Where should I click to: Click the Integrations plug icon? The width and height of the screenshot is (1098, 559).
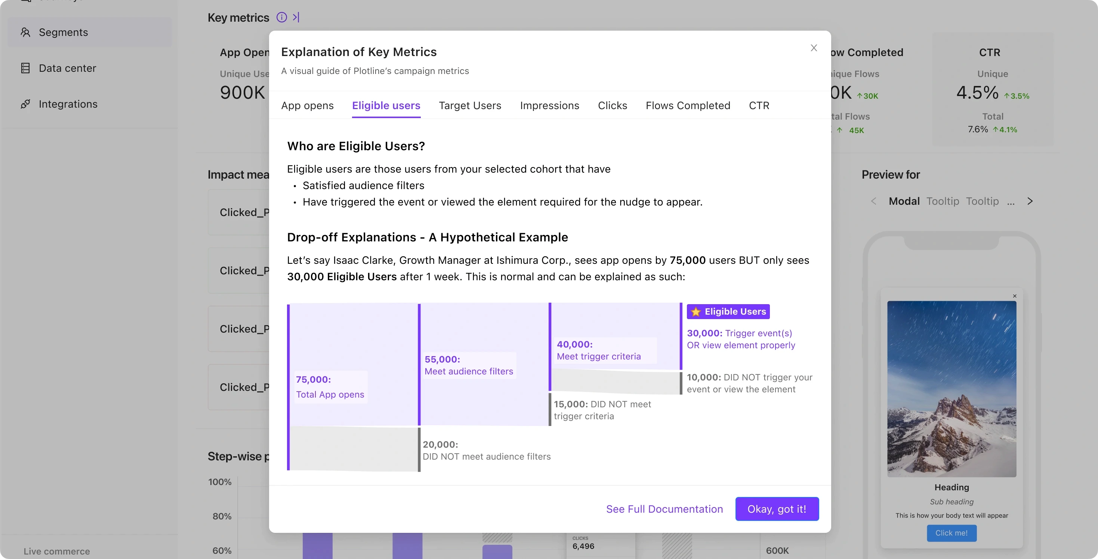(25, 104)
